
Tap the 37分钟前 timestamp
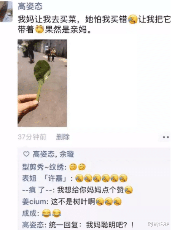point(32,137)
